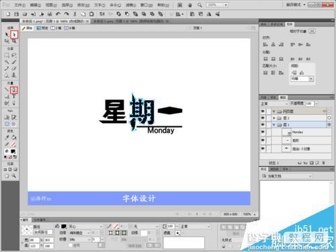
Task: Open the Edit menu
Action: (36, 5)
